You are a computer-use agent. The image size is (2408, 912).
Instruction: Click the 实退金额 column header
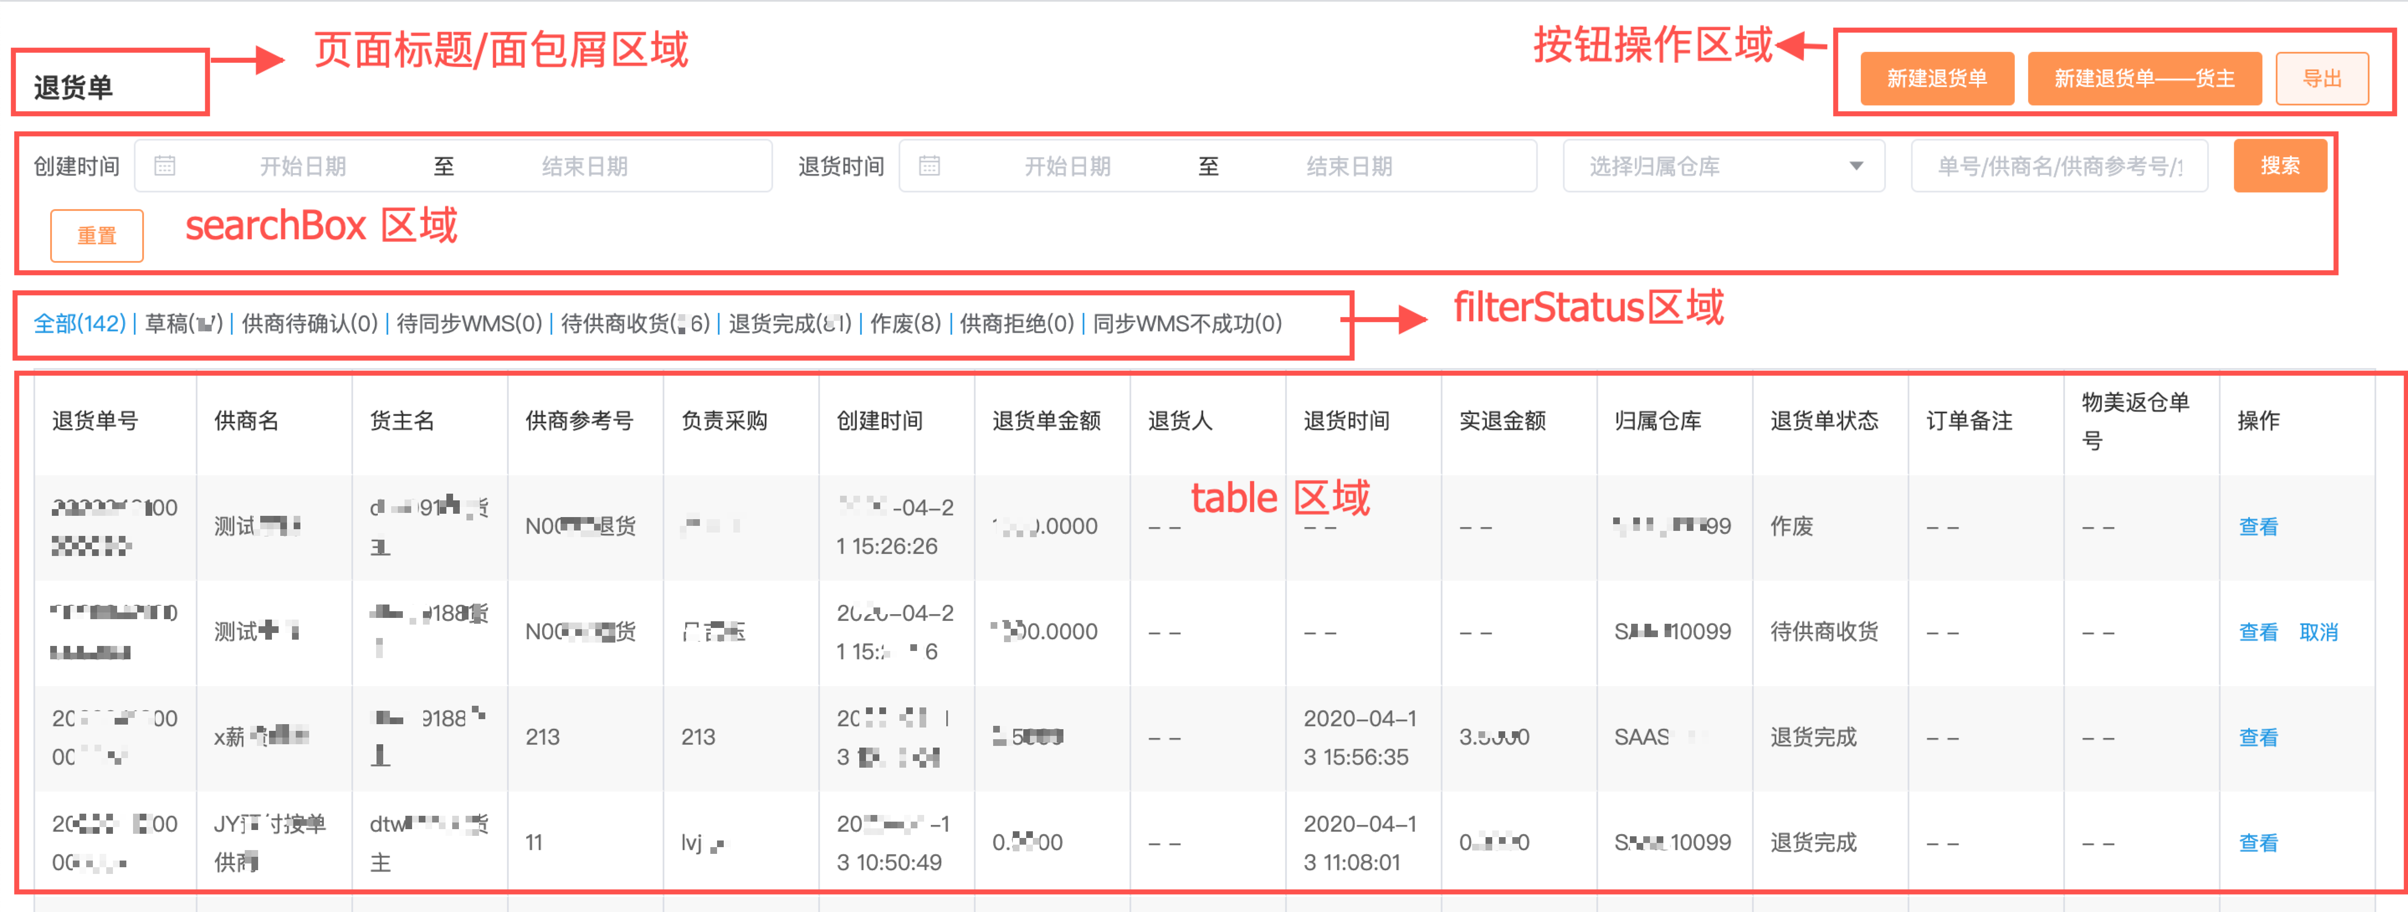[x=1503, y=421]
